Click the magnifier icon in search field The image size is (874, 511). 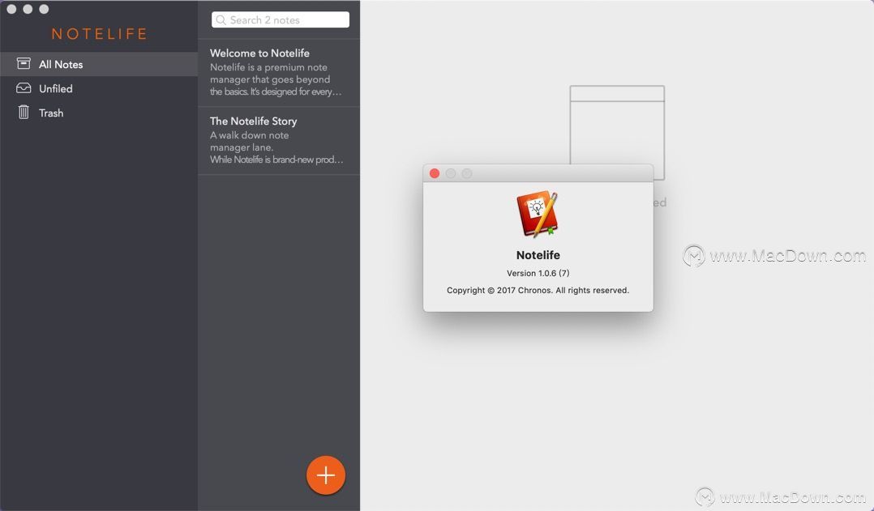point(221,20)
